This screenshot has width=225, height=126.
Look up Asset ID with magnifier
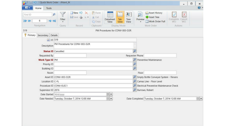click(x=134, y=77)
